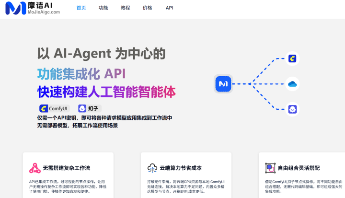Click the purple Coze node icon in diagram
The image size is (345, 198).
coord(292,109)
